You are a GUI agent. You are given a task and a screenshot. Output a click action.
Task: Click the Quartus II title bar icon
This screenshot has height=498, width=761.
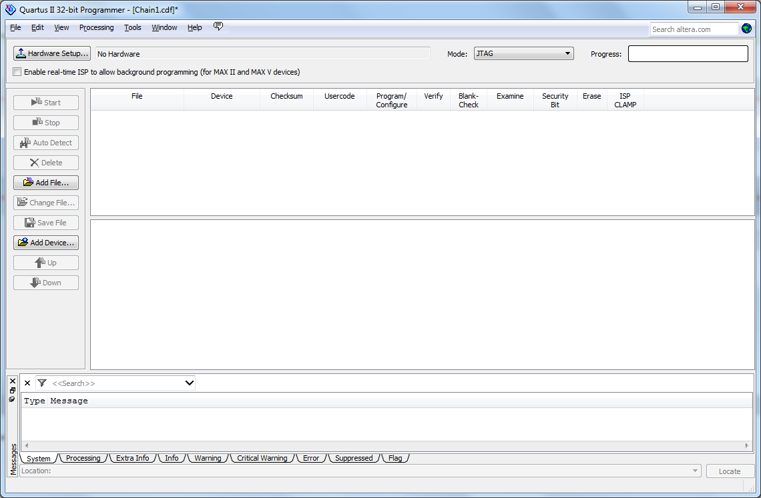pos(10,9)
